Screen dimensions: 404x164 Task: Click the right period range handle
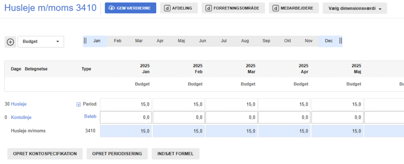[340, 41]
